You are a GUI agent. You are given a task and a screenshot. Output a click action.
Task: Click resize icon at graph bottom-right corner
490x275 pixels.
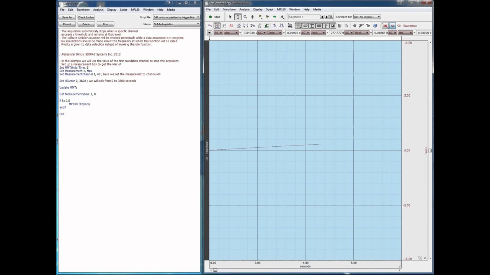(420, 258)
